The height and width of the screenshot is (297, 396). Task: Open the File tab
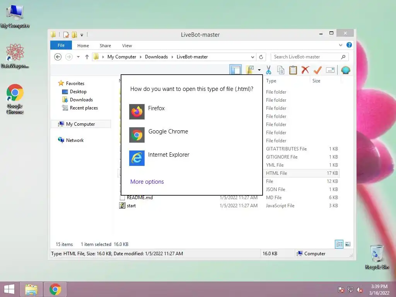tap(61, 45)
